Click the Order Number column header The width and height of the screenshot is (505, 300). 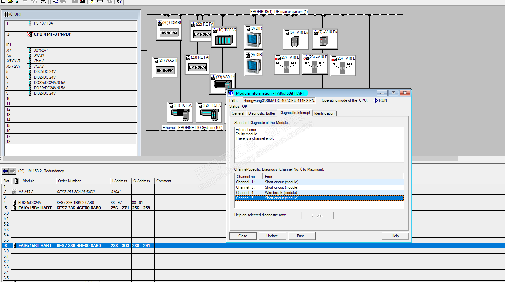(83, 181)
